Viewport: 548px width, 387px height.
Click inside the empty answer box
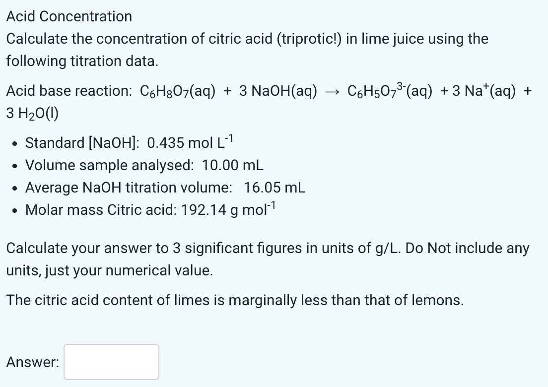(x=111, y=362)
